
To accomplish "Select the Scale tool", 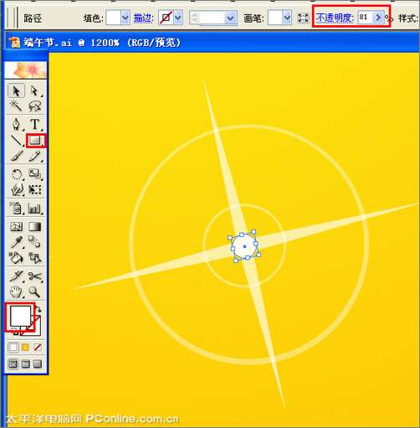I will point(34,174).
